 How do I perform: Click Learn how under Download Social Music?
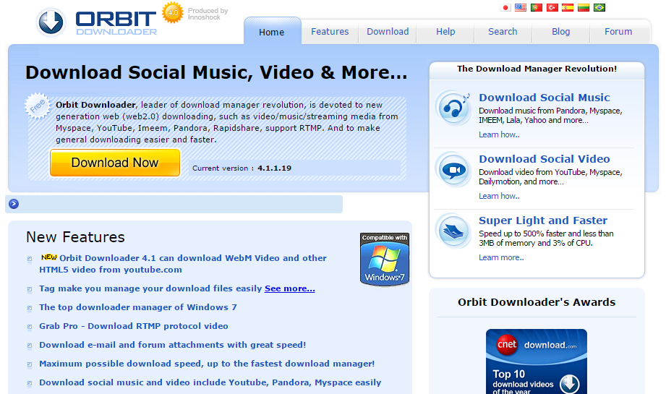click(499, 134)
